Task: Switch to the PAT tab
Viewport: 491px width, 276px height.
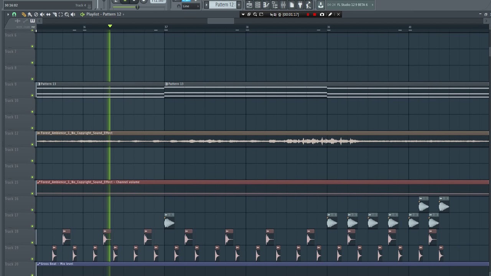Action: [x=33, y=27]
